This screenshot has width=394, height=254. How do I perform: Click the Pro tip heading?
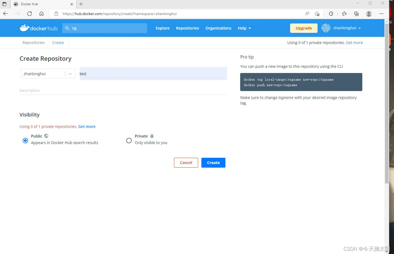point(247,57)
